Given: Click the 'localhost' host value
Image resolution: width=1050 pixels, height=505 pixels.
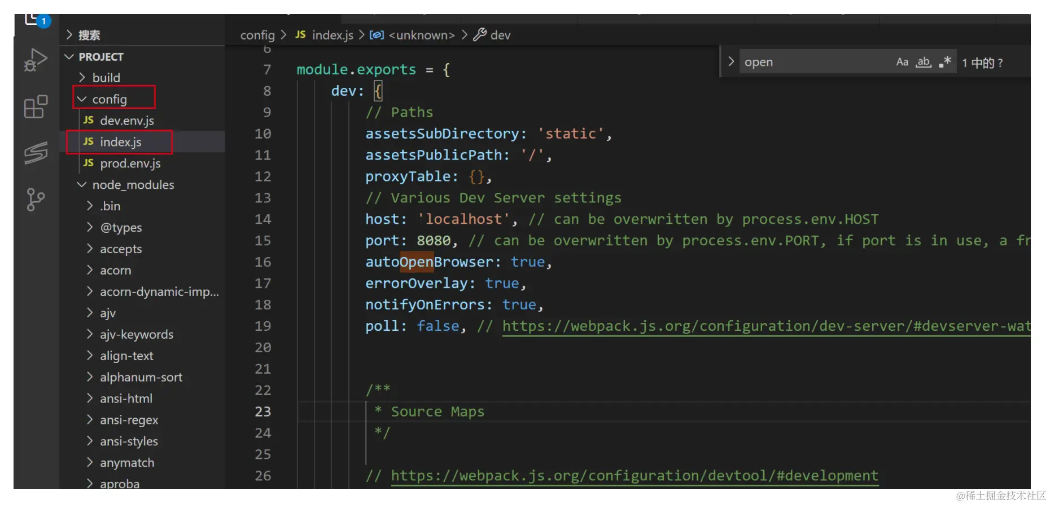Looking at the screenshot, I should 463,219.
